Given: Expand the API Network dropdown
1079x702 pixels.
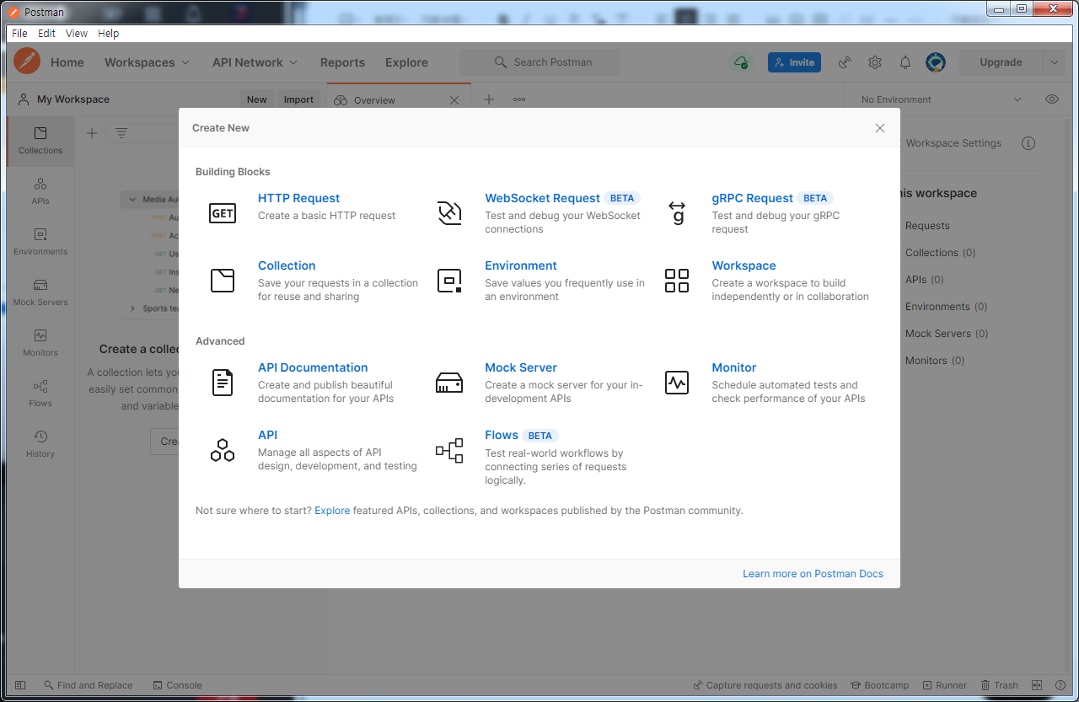Looking at the screenshot, I should click(x=255, y=62).
